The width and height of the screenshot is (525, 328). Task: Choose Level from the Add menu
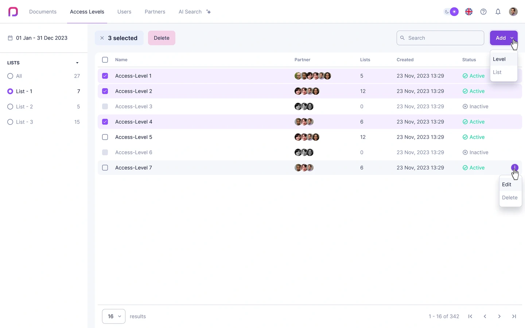coord(504,59)
